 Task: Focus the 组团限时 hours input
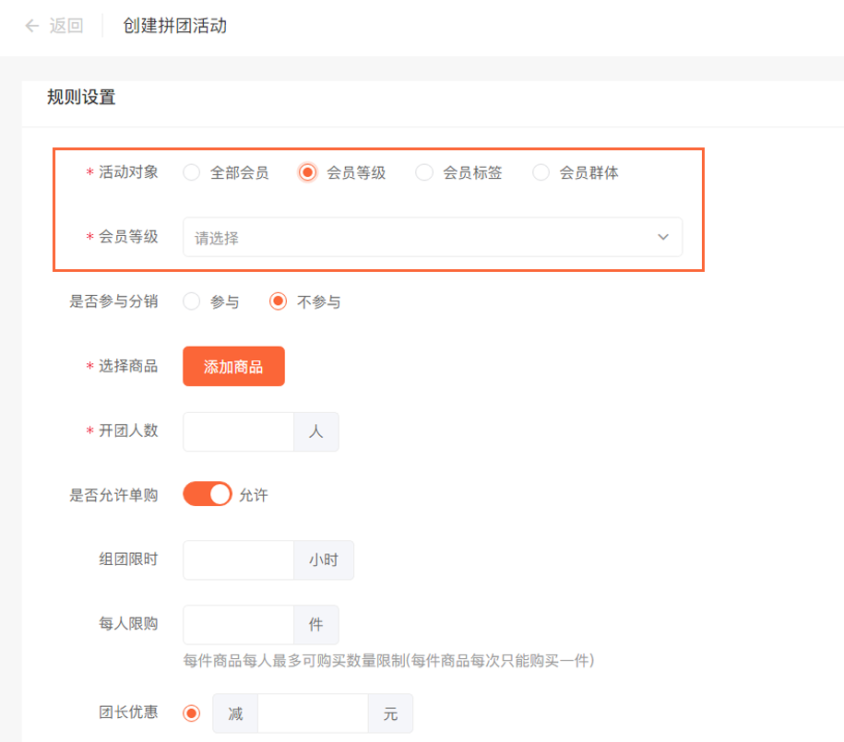click(239, 560)
